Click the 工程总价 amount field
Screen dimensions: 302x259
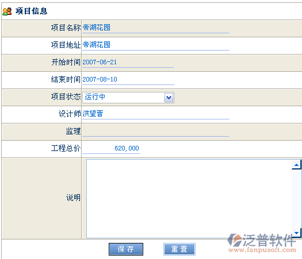(x=111, y=149)
